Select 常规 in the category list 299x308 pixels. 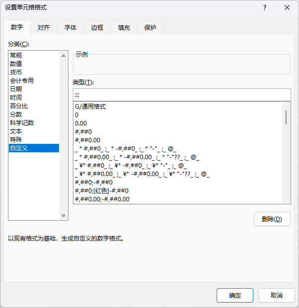point(16,56)
